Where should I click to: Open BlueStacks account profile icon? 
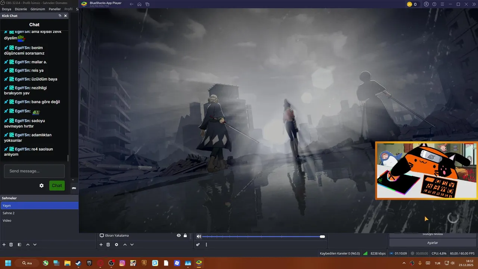click(x=426, y=4)
